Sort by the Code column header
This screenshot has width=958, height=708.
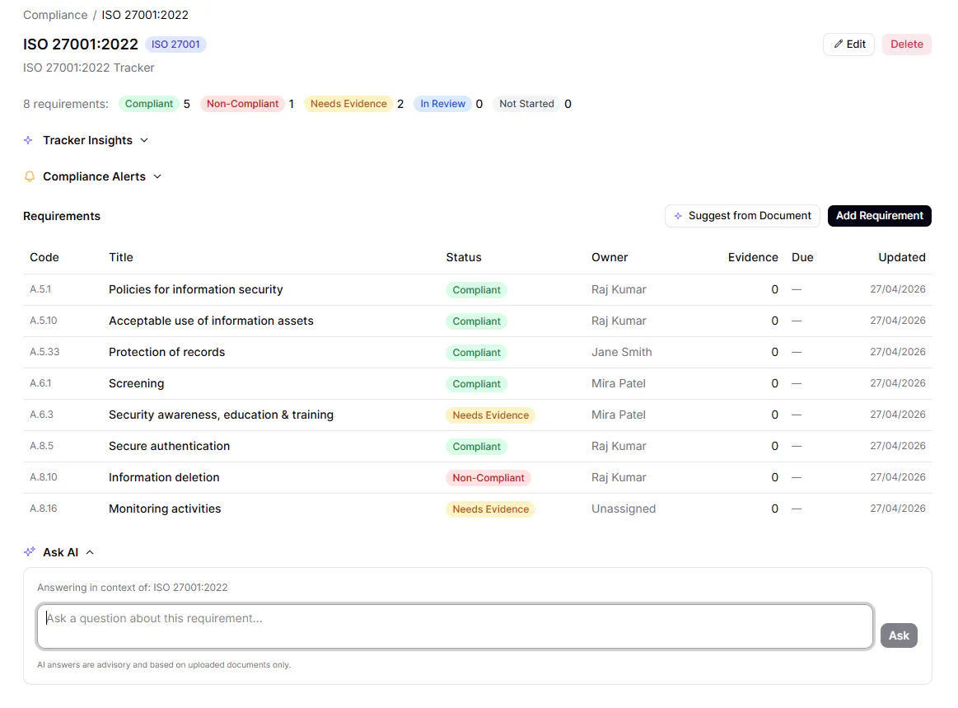[44, 257]
